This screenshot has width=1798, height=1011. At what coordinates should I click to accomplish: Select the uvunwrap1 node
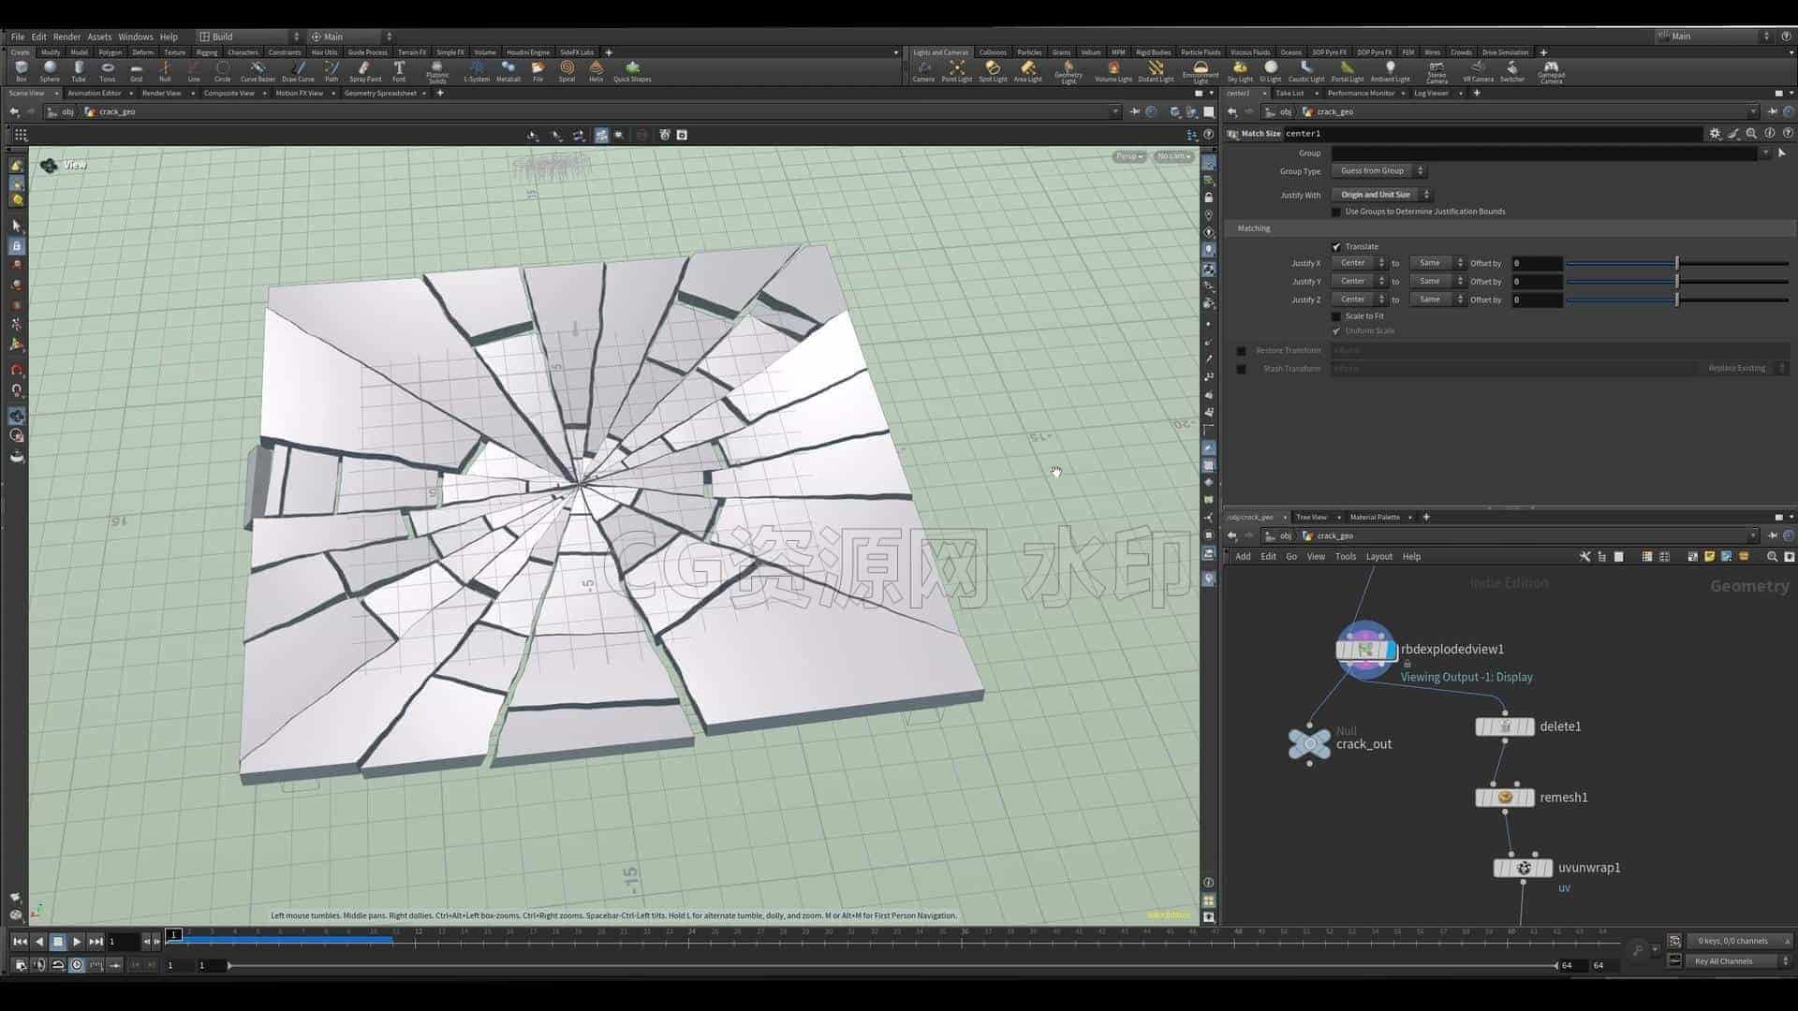pyautogui.click(x=1523, y=868)
